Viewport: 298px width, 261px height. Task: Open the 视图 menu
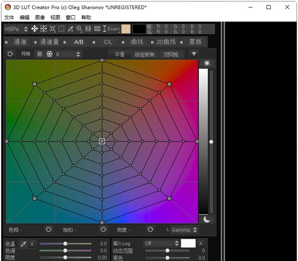[x=55, y=17]
